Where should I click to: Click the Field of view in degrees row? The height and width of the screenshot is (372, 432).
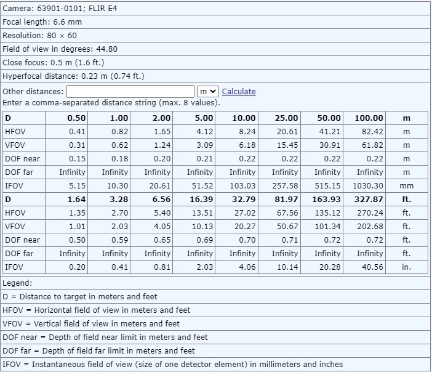click(x=60, y=49)
